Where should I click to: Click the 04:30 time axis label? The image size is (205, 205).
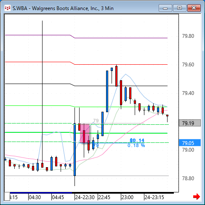click(35, 197)
